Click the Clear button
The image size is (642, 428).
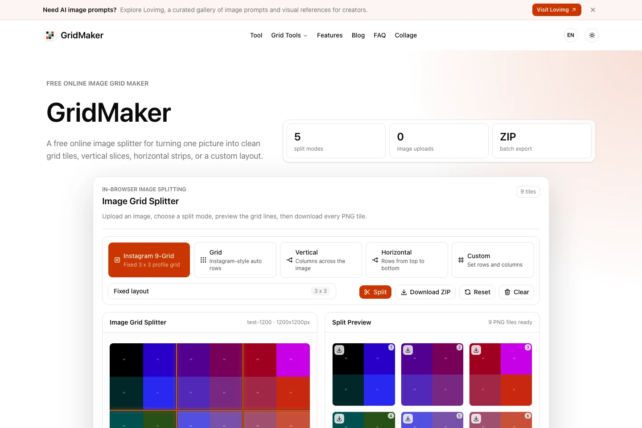click(516, 292)
